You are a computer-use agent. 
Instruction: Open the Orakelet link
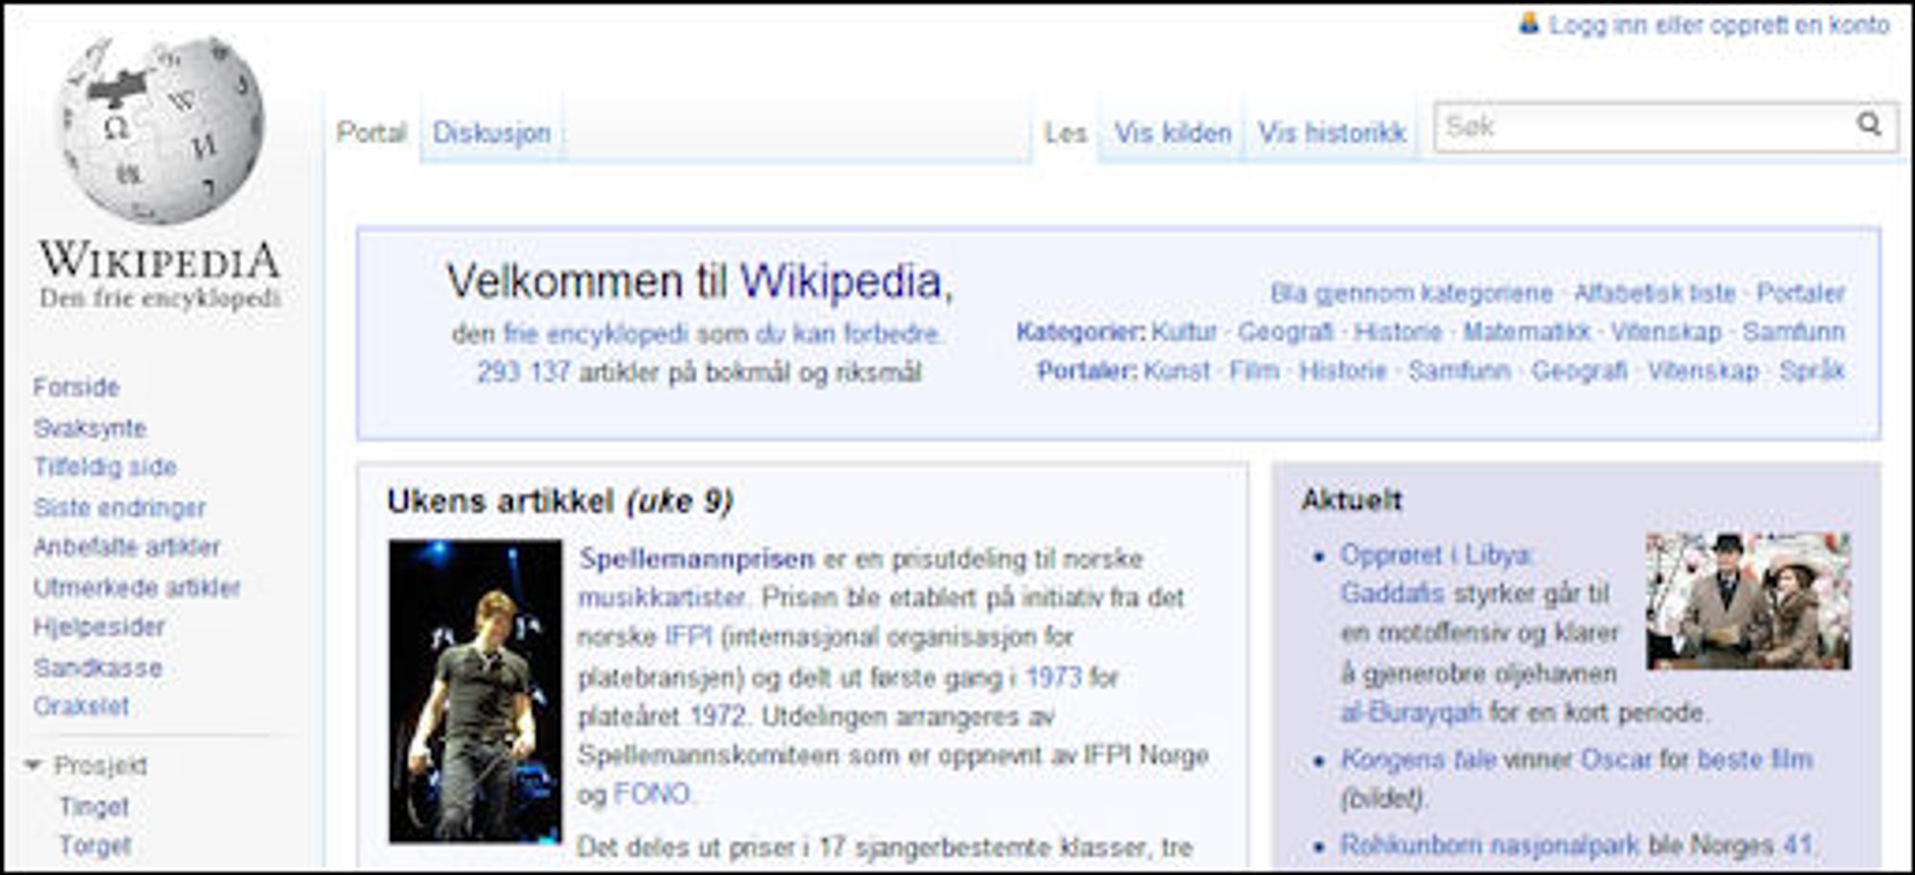pyautogui.click(x=81, y=707)
